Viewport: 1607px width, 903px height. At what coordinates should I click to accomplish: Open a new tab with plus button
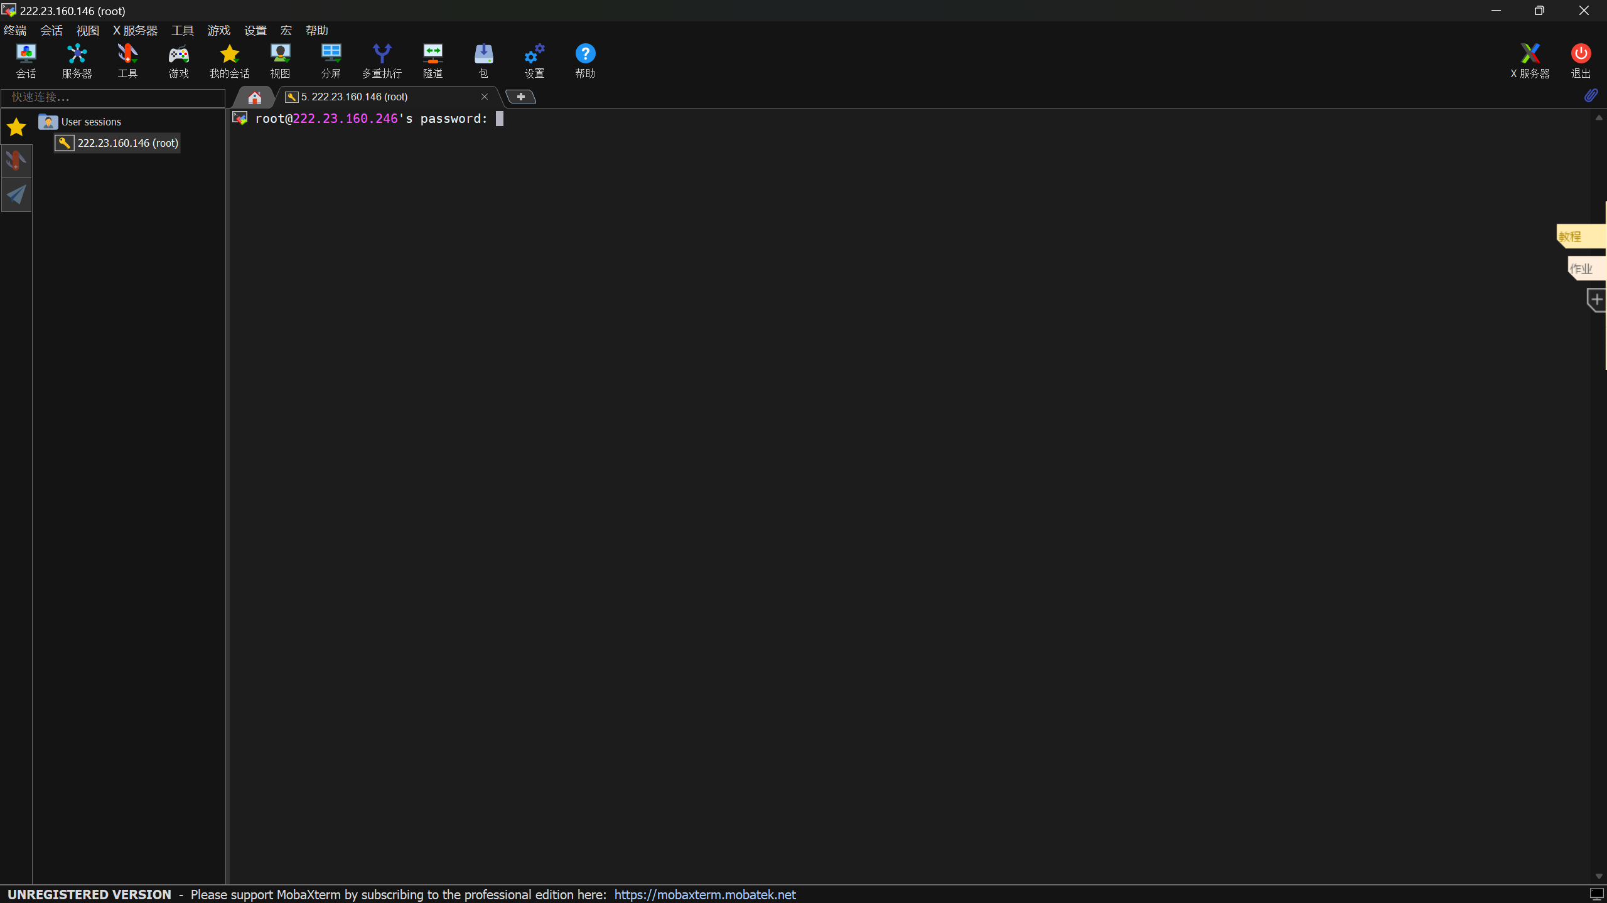coord(520,97)
